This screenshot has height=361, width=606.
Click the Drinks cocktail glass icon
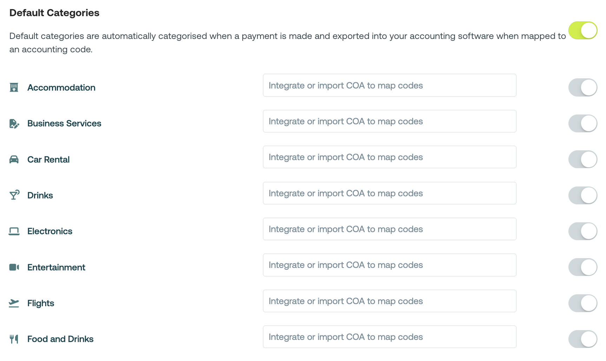(x=14, y=195)
